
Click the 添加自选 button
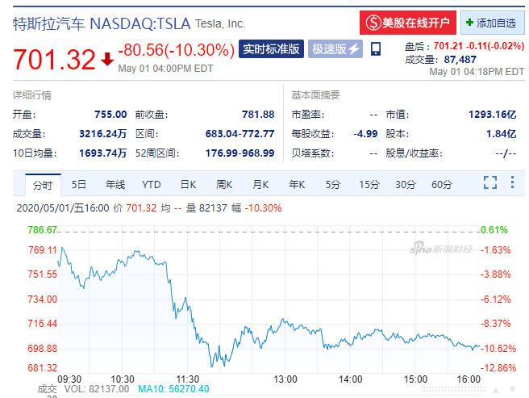[x=493, y=23]
